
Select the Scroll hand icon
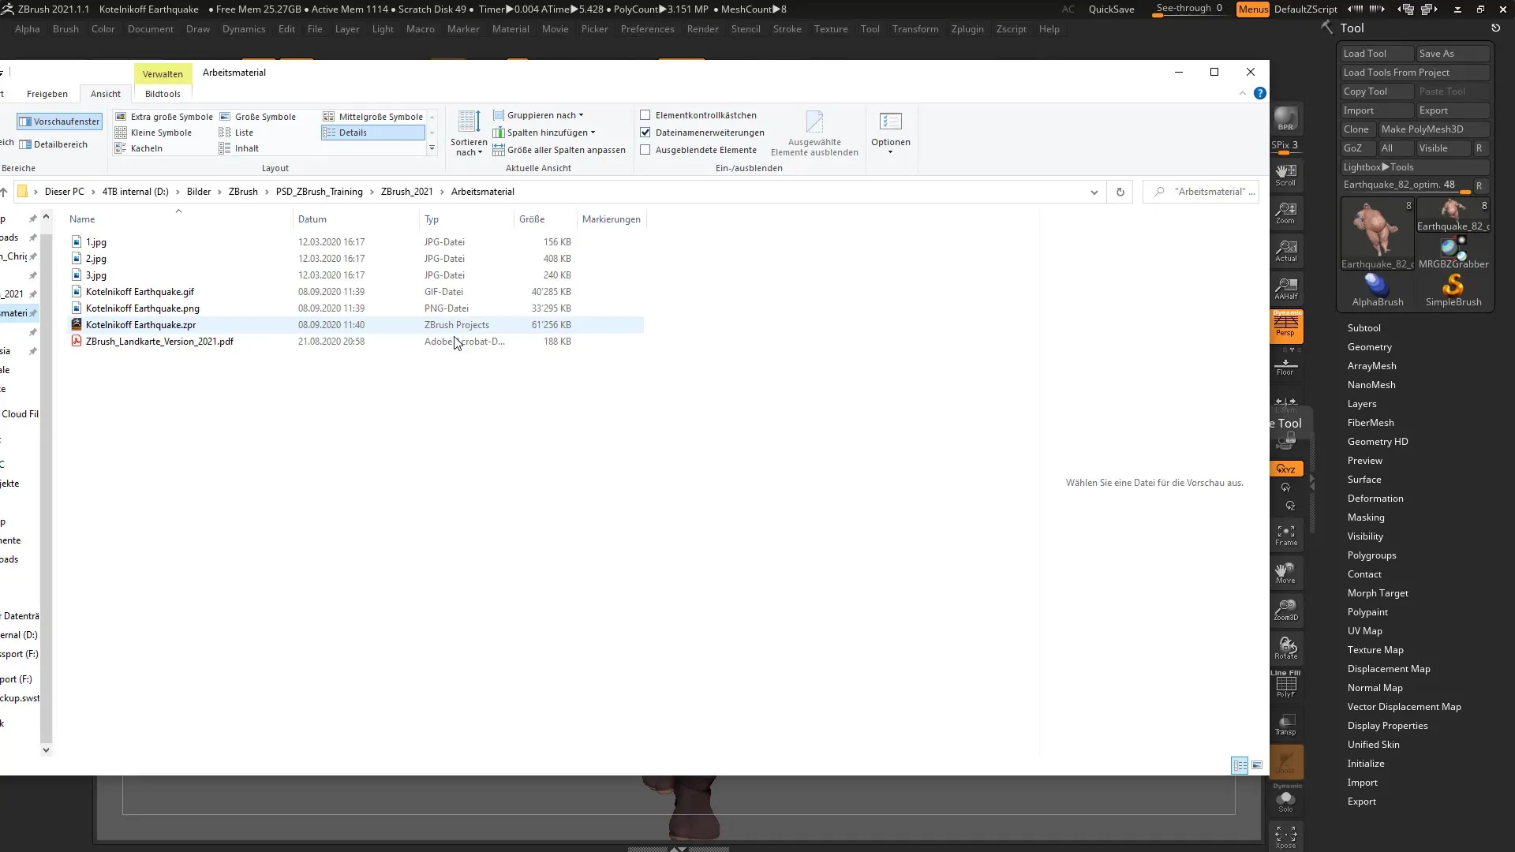[x=1285, y=175]
